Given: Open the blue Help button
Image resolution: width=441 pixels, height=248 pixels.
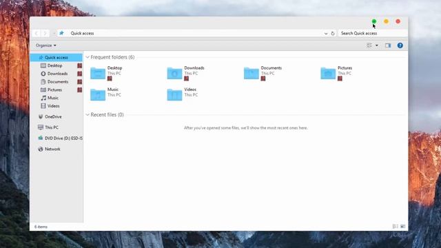Looking at the screenshot, I should pos(400,45).
